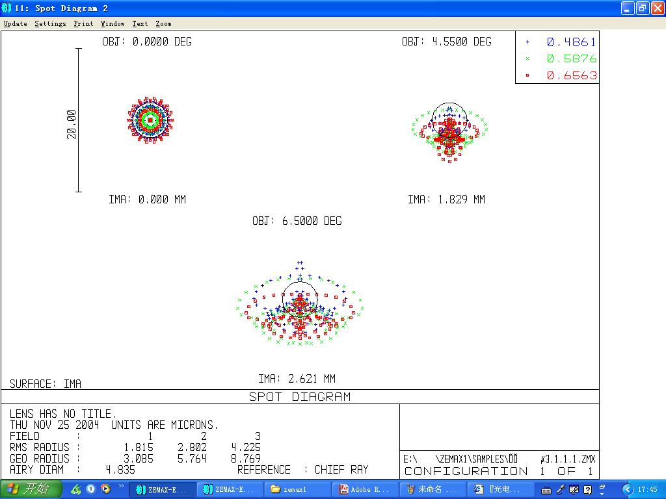Click the keyboard icon in language bar
666x499 pixels.
pyautogui.click(x=546, y=490)
